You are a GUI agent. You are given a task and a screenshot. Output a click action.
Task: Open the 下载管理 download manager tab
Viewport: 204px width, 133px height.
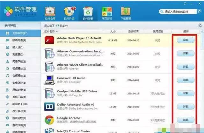click(126, 13)
